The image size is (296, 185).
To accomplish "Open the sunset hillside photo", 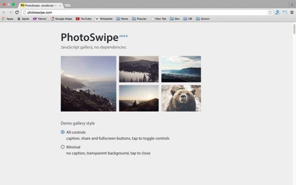I will (x=139, y=98).
